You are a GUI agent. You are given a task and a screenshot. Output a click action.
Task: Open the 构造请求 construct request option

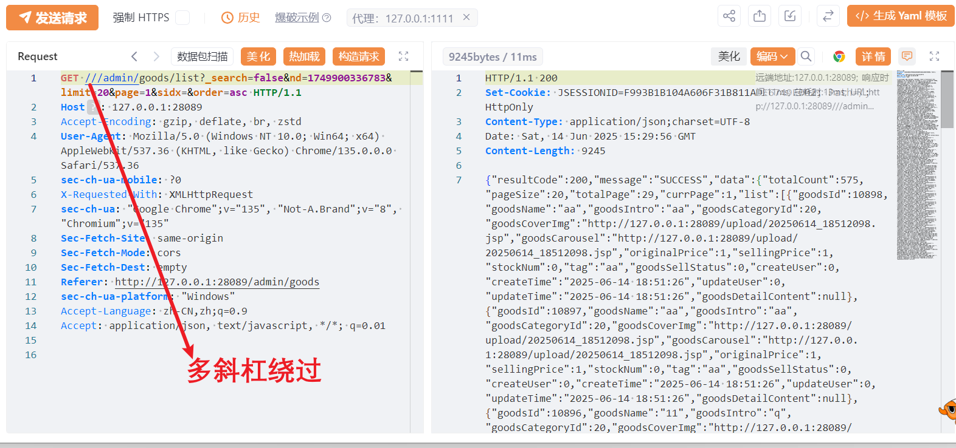click(359, 56)
